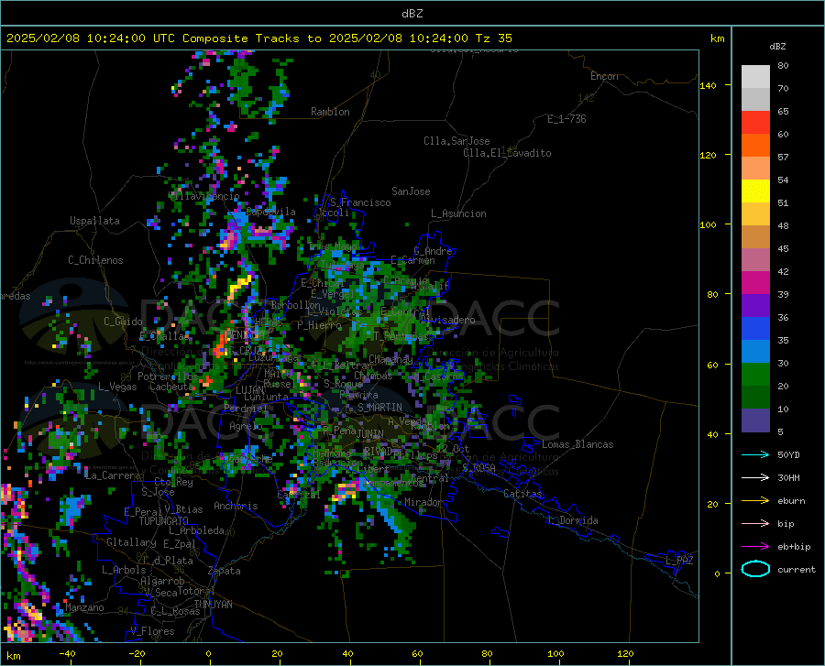The image size is (825, 666).
Task: Click the Tz 35 label in header
Action: pos(494,38)
